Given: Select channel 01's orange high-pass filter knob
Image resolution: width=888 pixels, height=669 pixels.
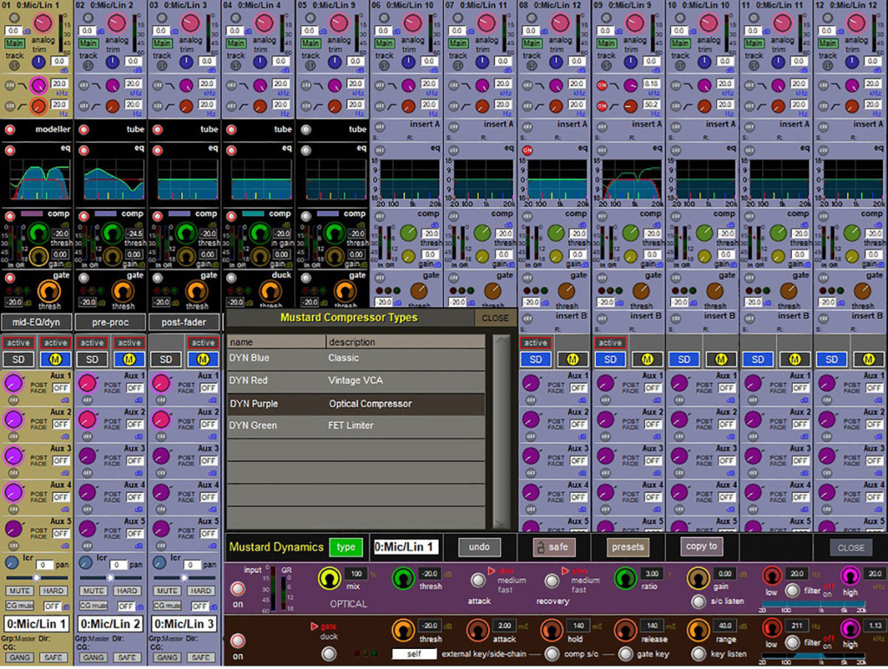Looking at the screenshot, I should pyautogui.click(x=38, y=106).
